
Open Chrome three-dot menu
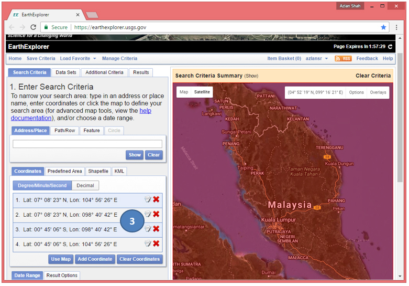pyautogui.click(x=396, y=27)
